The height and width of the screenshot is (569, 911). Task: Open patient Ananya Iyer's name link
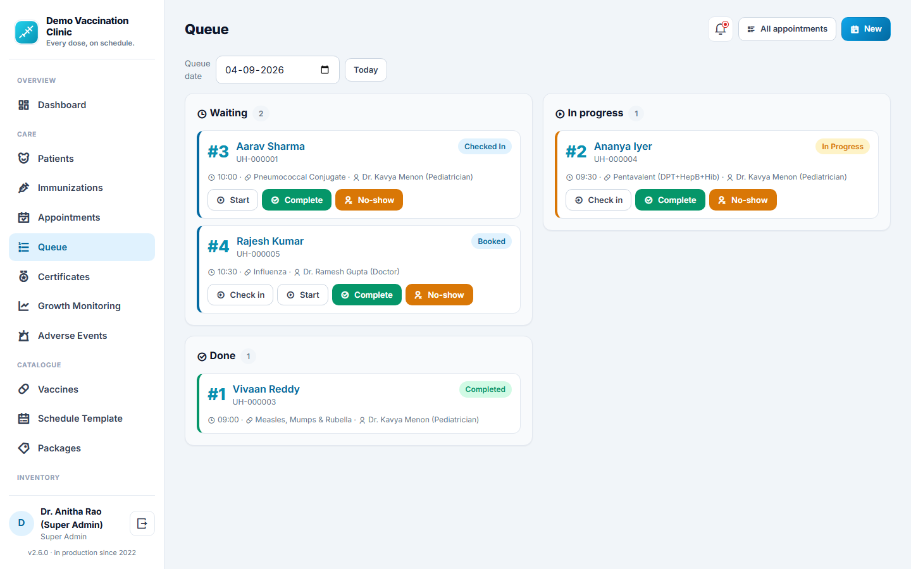coord(623,146)
